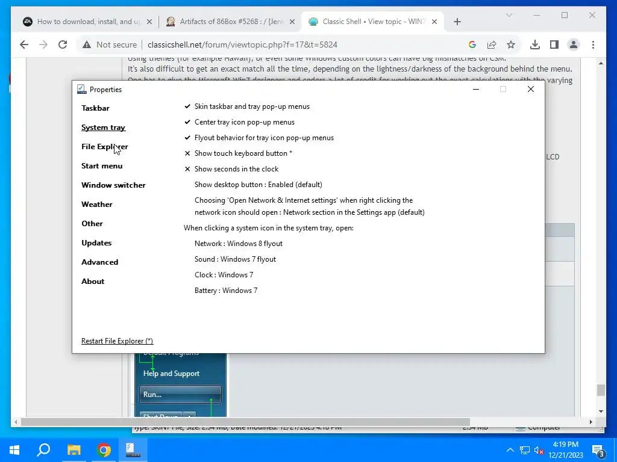The height and width of the screenshot is (462, 617).
Task: Open System tray section in Properties
Action: pos(103,128)
